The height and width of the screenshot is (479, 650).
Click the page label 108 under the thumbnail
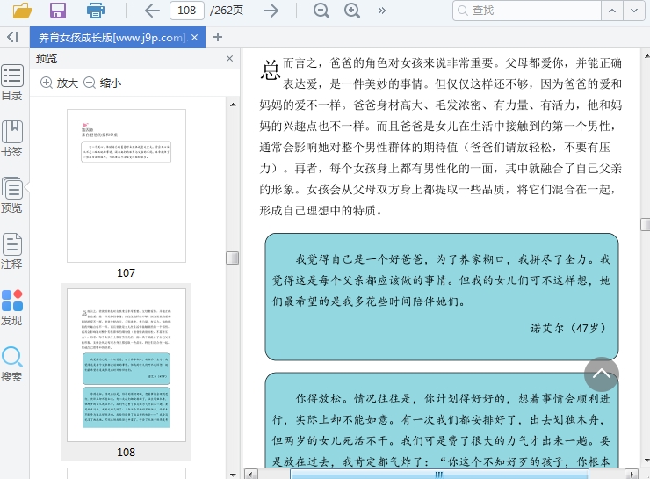click(126, 452)
